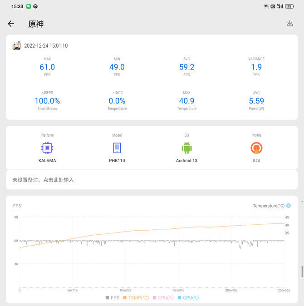Toggle FPS series in chart legend
The image size is (304, 306).
pos(113,298)
